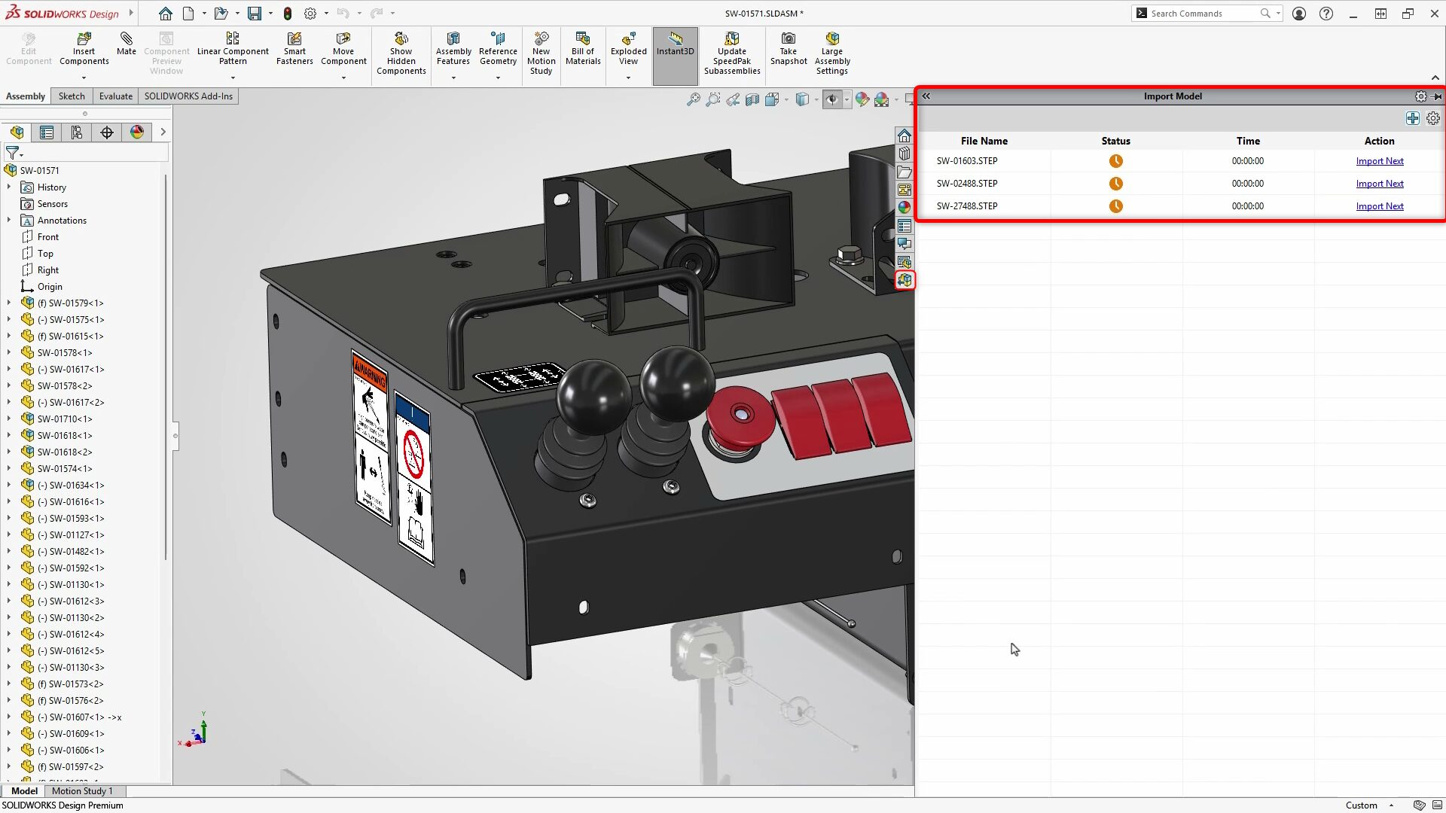This screenshot has height=813, width=1446.
Task: Expand the Annotations tree node
Action: [9, 221]
